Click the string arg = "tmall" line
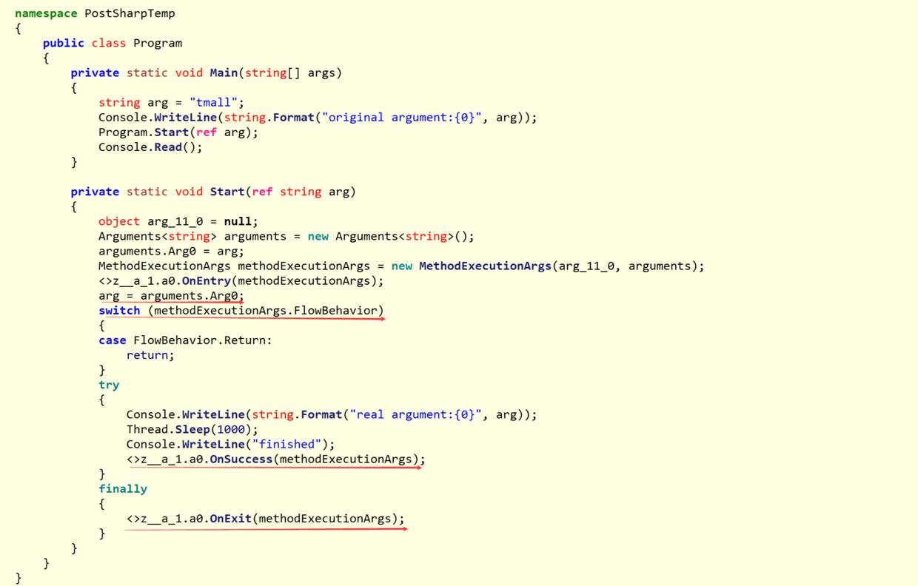 pyautogui.click(x=171, y=102)
